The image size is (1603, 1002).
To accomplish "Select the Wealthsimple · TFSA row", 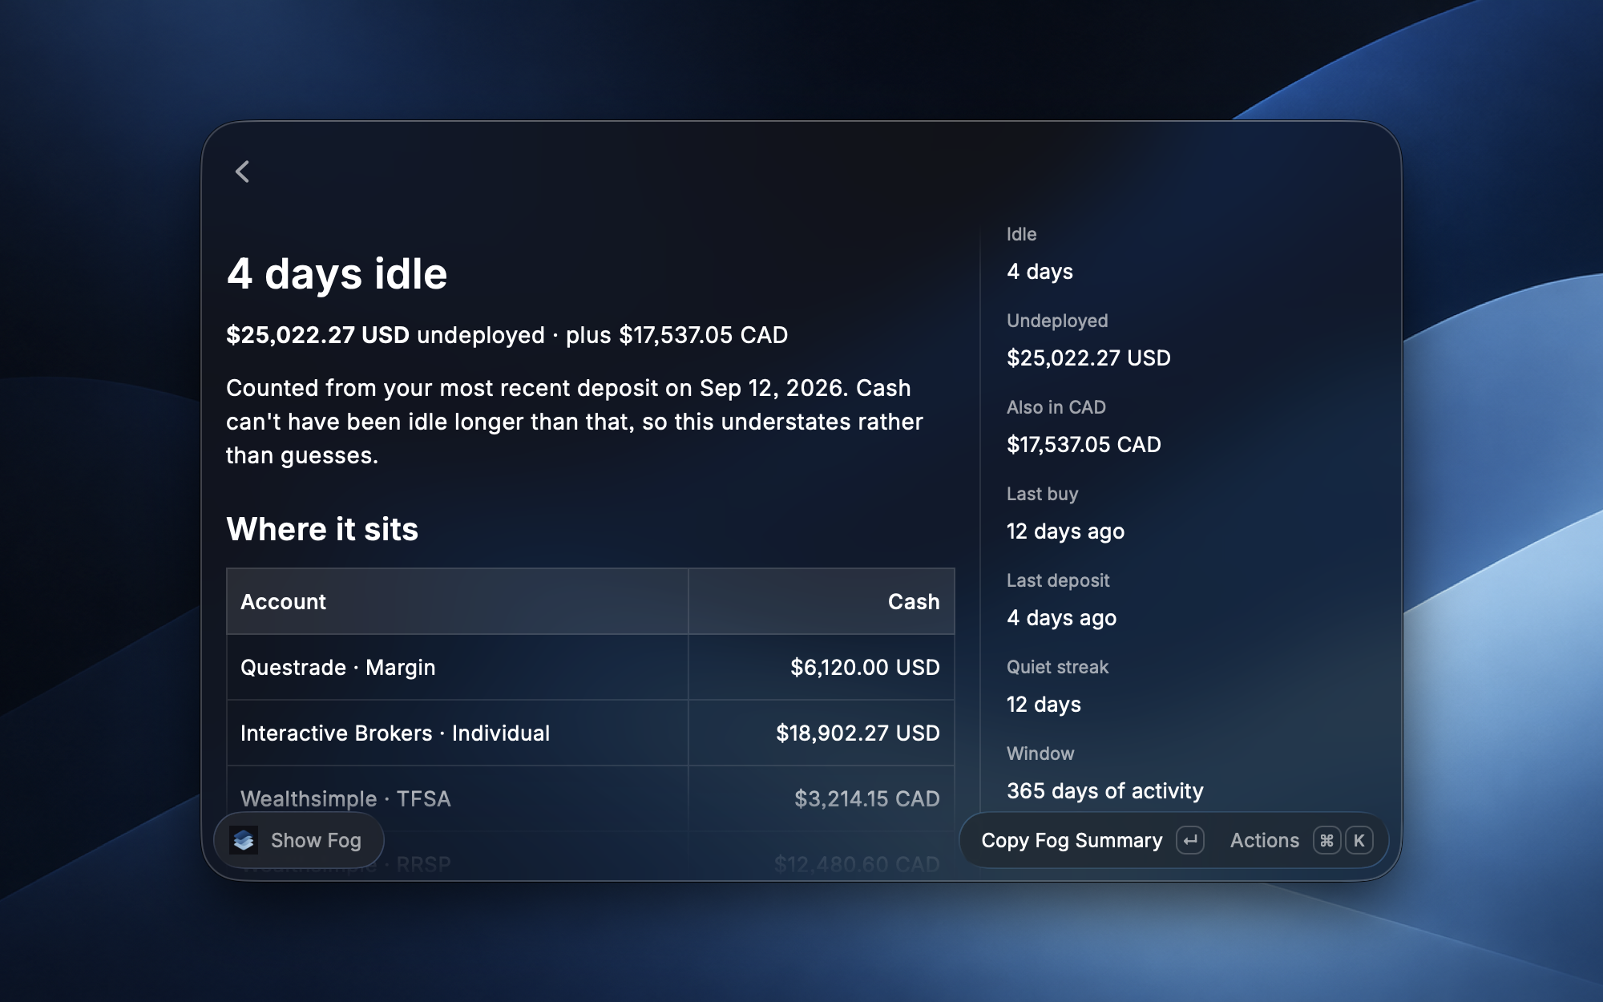I will pyautogui.click(x=591, y=798).
